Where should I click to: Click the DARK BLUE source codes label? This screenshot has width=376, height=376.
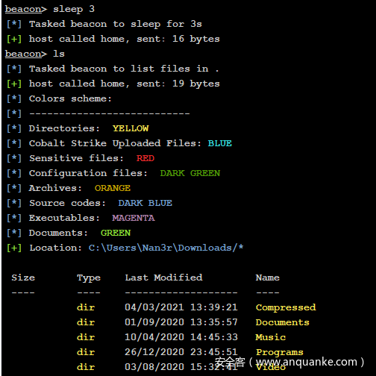145,203
